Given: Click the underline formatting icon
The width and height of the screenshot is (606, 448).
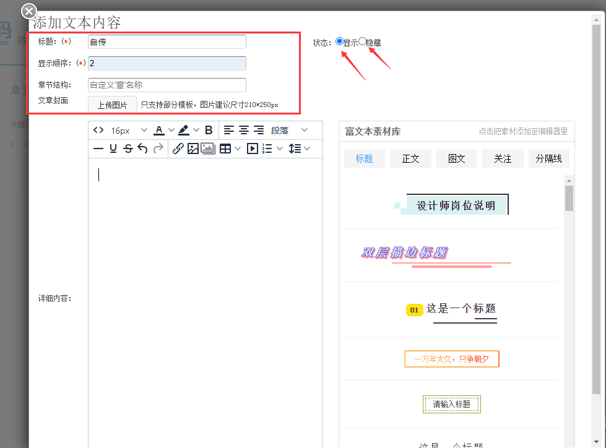Looking at the screenshot, I should point(113,149).
